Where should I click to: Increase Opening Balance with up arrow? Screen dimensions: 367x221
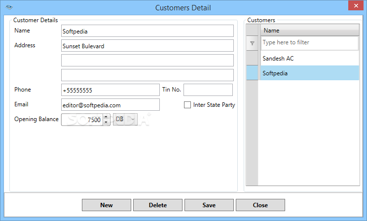[106, 117]
